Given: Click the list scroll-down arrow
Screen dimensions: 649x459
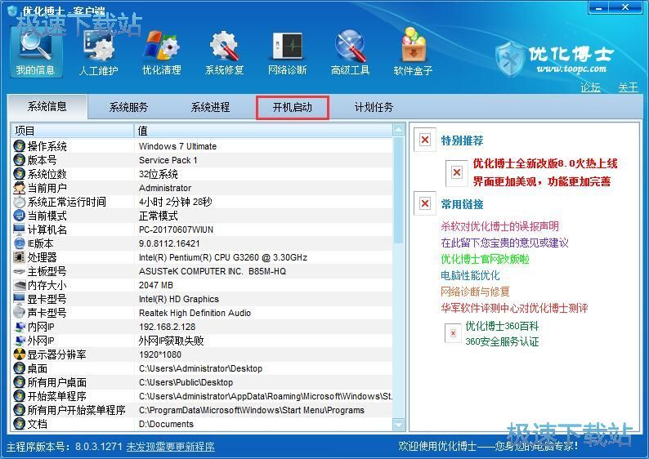Looking at the screenshot, I should tap(398, 424).
